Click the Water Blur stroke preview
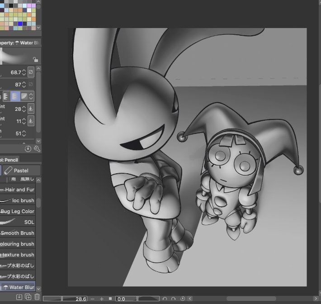This screenshot has height=304, width=321. (x=20, y=56)
